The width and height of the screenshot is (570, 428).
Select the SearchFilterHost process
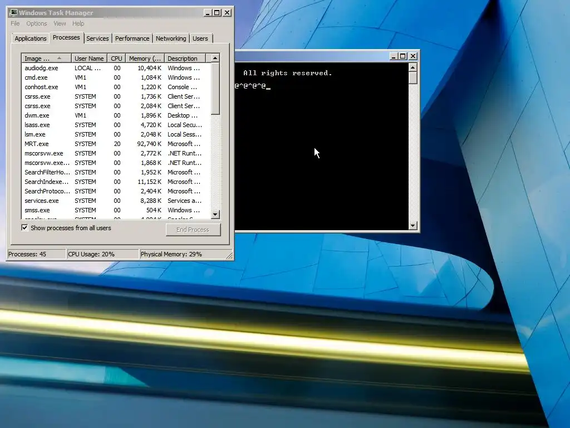click(116, 172)
